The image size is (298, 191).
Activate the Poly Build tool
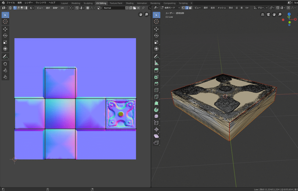(x=156, y=103)
